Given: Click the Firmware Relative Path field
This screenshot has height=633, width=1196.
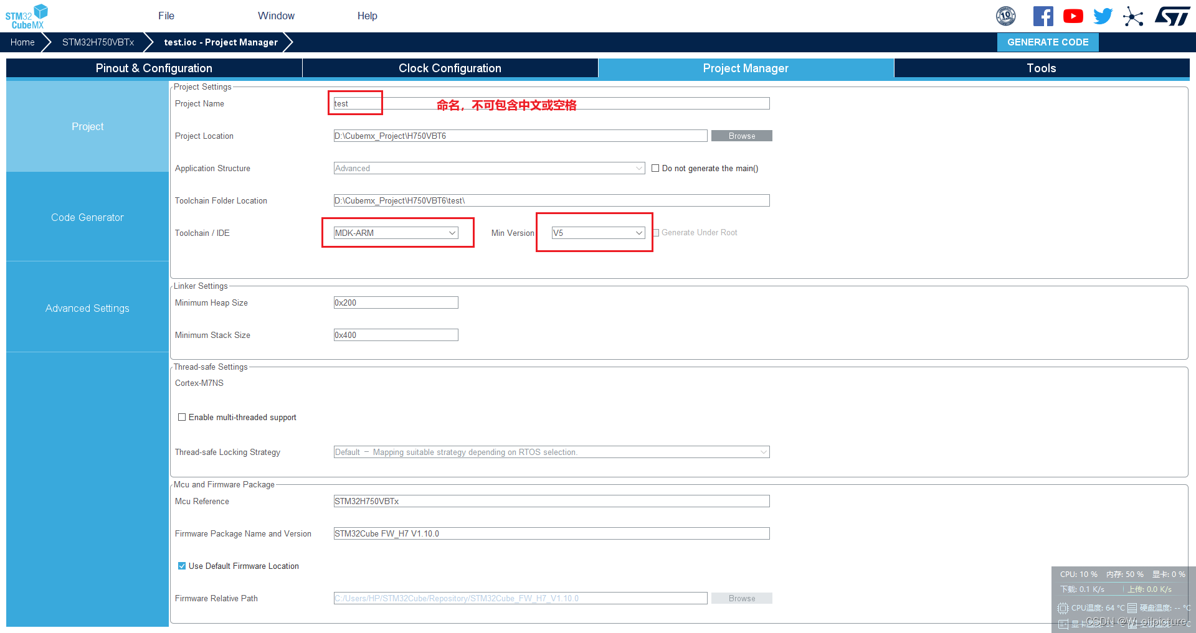Looking at the screenshot, I should 520,598.
